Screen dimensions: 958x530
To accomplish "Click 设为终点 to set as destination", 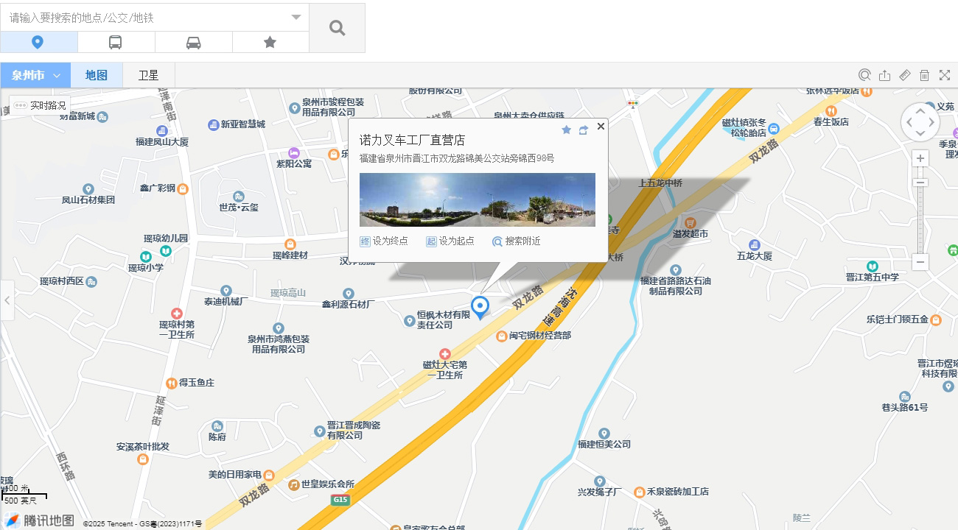I will point(384,241).
